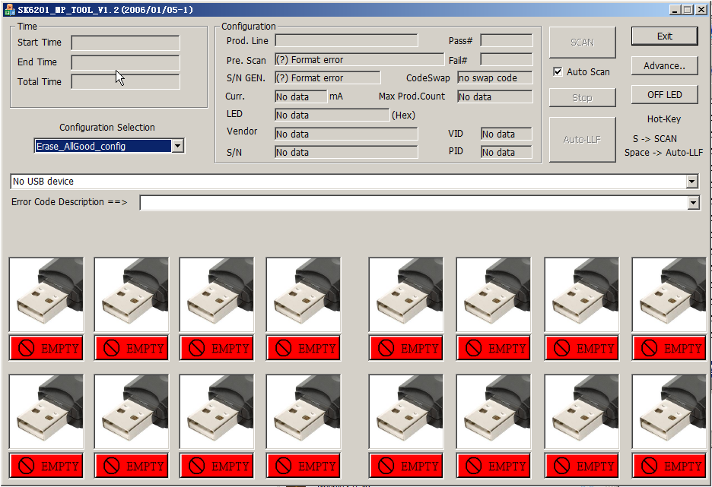Screen dimensions: 712x487
Task: Click the third USB drive image, bottom row
Action: [x=217, y=412]
